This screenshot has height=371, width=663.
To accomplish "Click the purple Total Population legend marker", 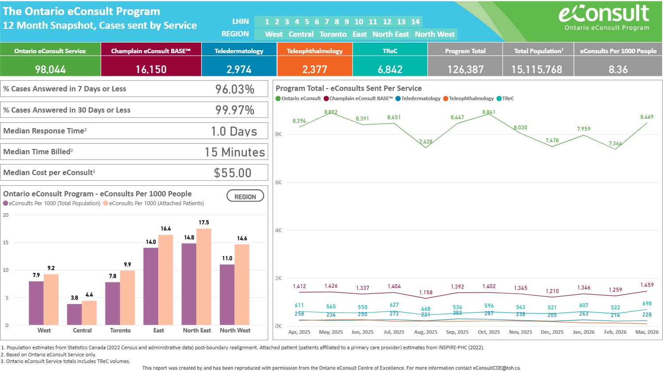I will (6, 203).
